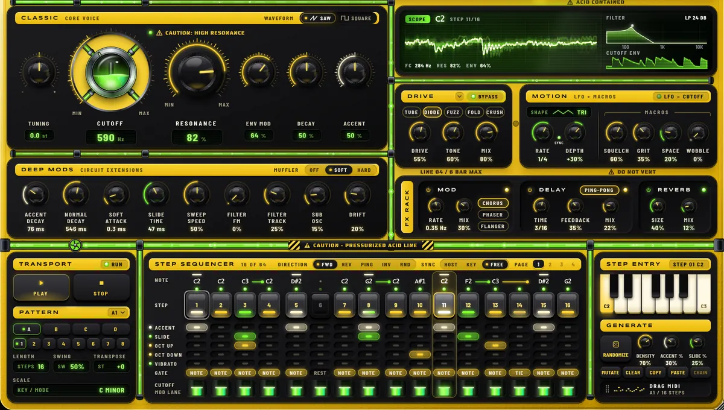Click the Drive amount knob
724x410 pixels.
[x=419, y=131]
